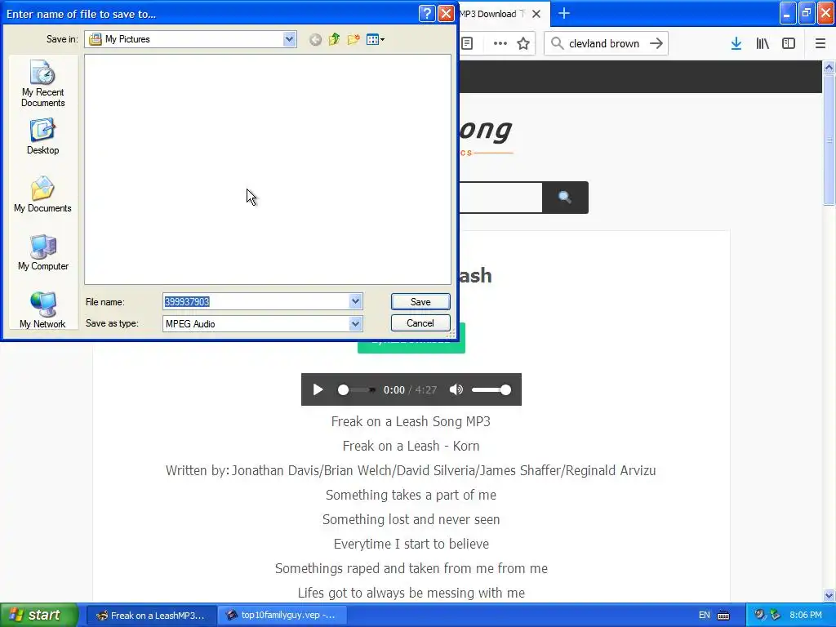836x627 pixels.
Task: Click the EN language indicator
Action: pyautogui.click(x=705, y=615)
